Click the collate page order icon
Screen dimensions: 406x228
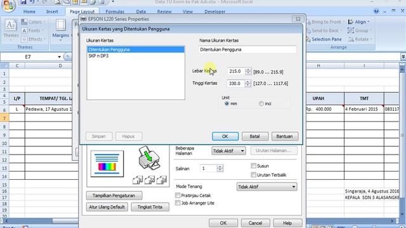150,179
